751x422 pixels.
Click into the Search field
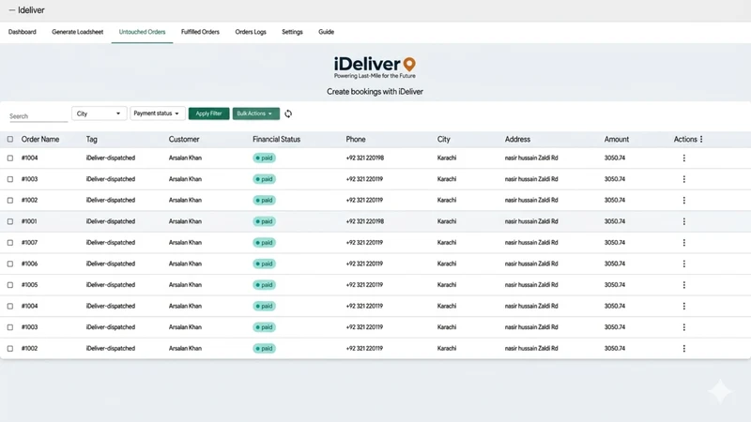tap(38, 116)
